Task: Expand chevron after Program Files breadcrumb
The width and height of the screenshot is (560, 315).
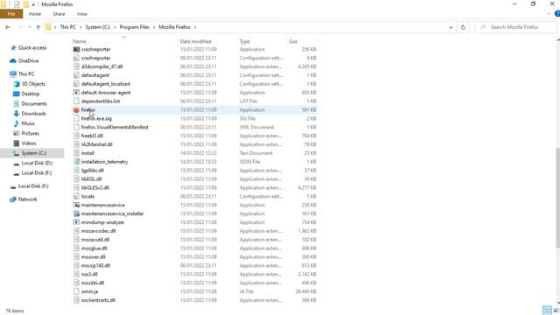Action: coord(154,27)
